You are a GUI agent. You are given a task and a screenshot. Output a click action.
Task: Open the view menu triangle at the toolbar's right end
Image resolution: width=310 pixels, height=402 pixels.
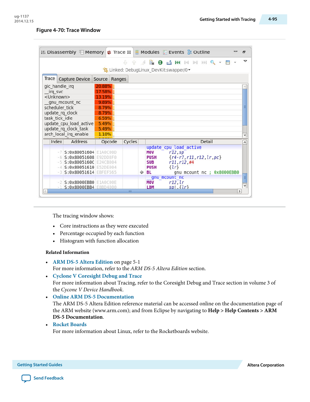pos(245,61)
